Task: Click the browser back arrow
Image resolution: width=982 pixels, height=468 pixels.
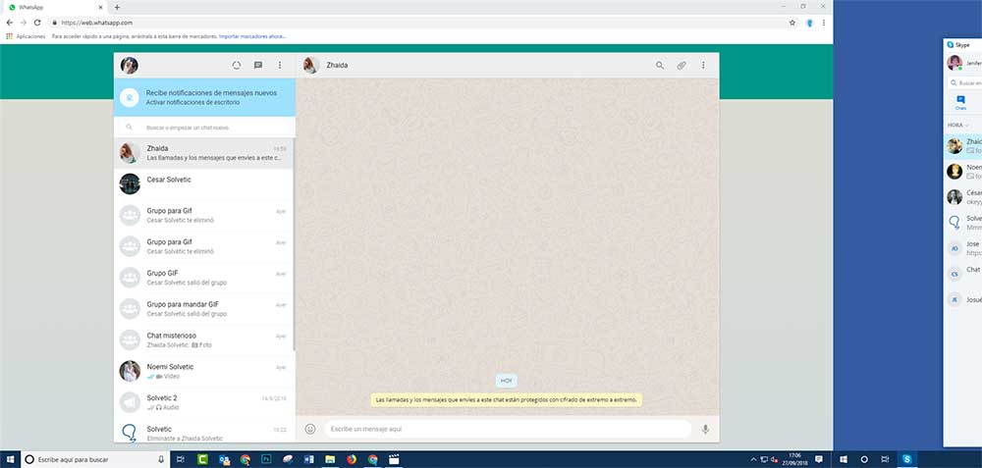Action: (x=10, y=23)
